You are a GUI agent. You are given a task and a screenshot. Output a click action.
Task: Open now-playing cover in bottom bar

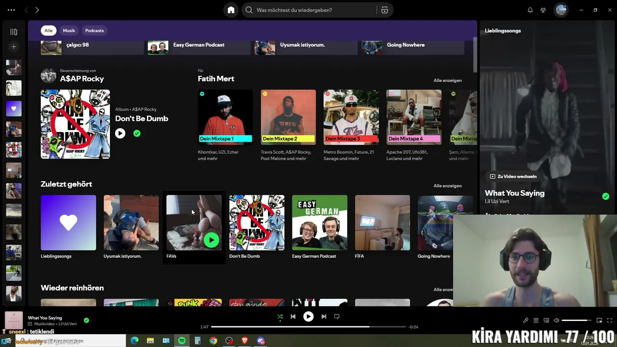pos(13,320)
